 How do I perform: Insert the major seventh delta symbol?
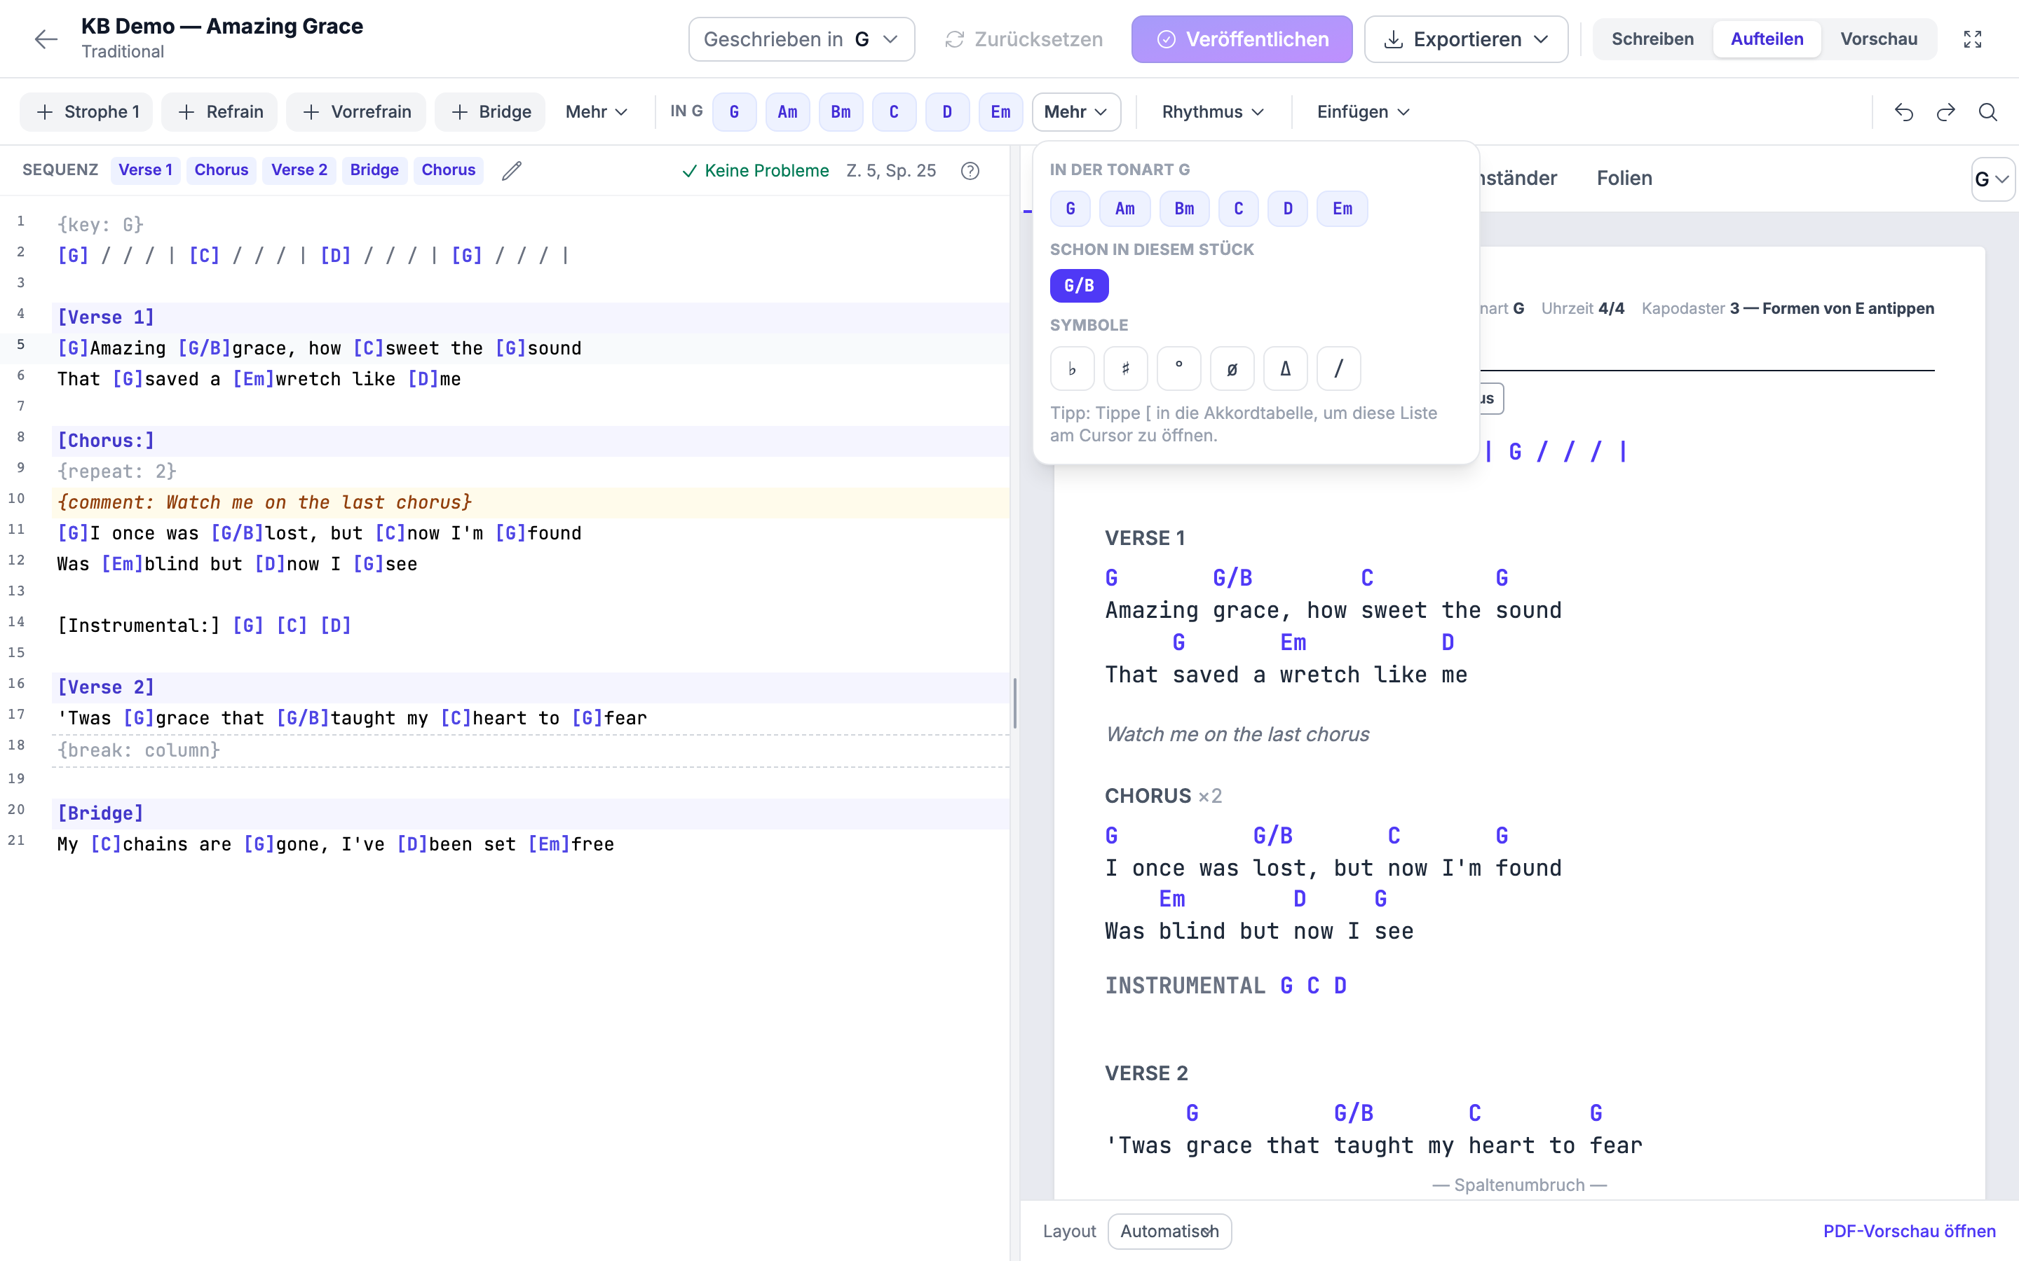click(x=1286, y=368)
